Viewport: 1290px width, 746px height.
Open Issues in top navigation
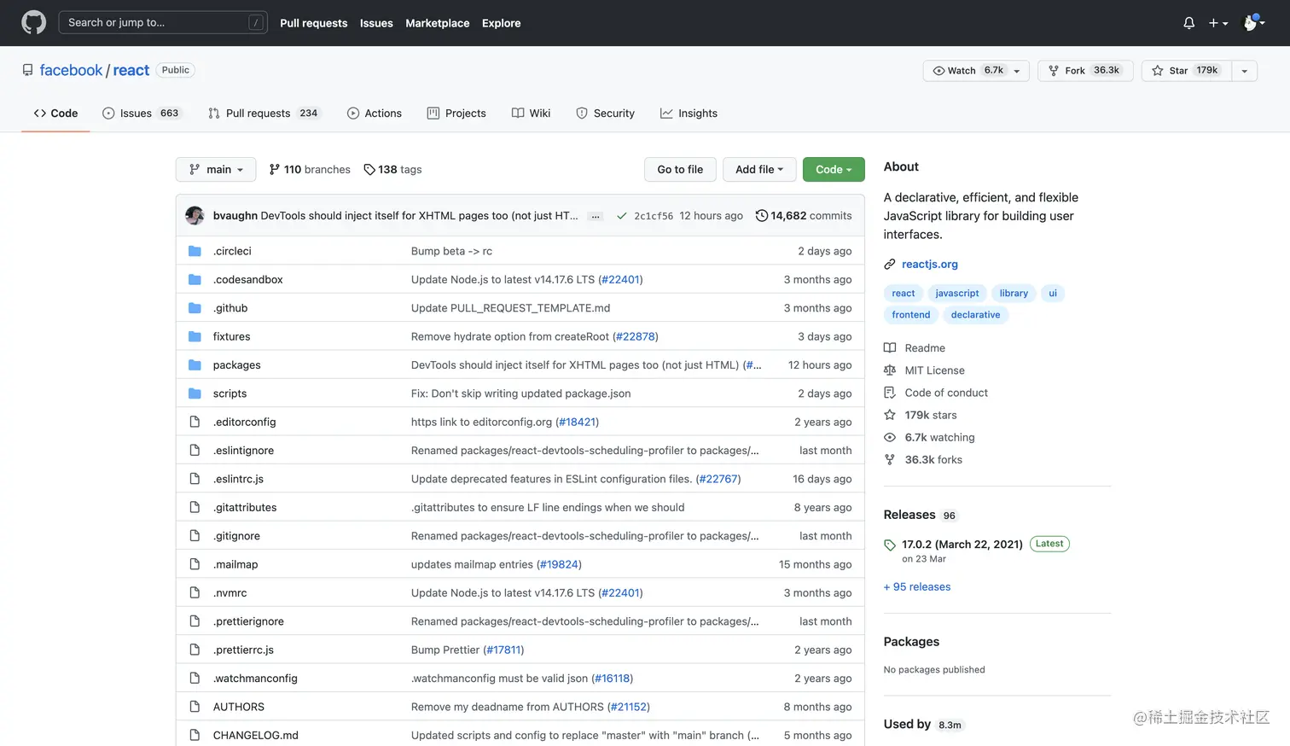(376, 23)
